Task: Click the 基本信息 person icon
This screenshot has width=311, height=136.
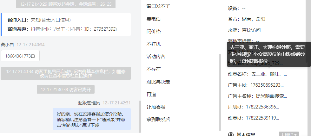Action: tap(231, 134)
